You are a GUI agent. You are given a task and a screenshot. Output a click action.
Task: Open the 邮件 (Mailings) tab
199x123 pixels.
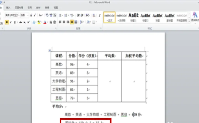click(x=38, y=8)
